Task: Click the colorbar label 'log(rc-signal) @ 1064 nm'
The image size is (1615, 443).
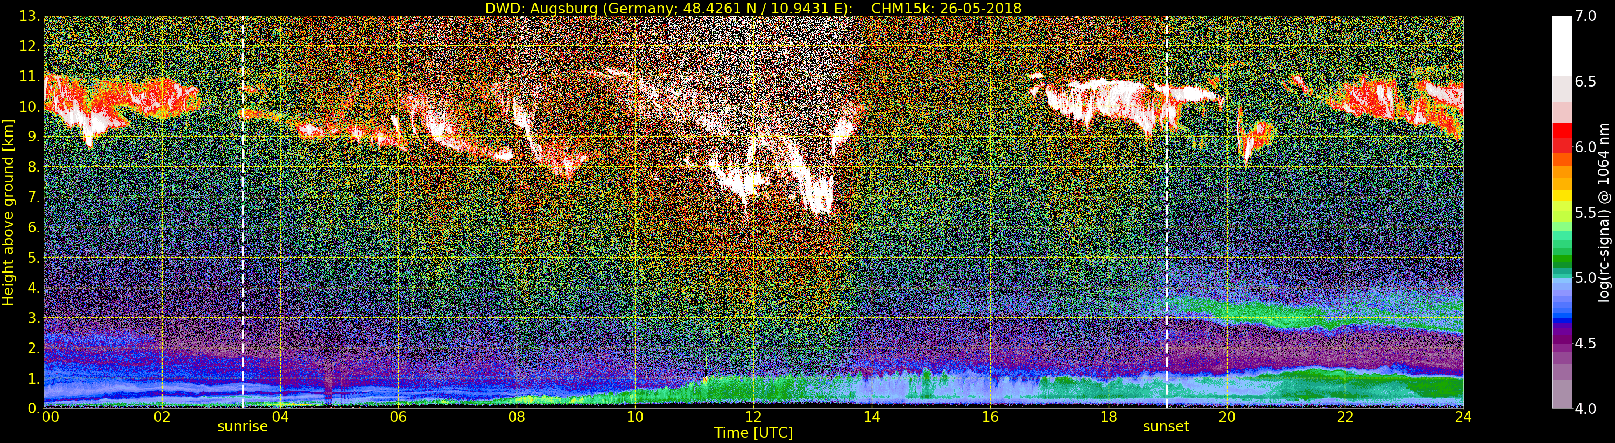Action: (x=1604, y=212)
